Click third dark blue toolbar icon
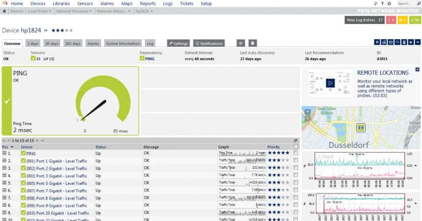Image resolution: width=422 pixels, height=221 pixels. pos(391,42)
